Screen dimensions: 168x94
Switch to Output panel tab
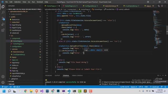pos(57,75)
